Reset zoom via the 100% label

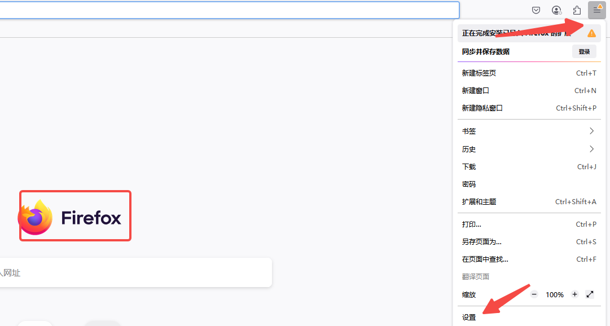point(554,294)
